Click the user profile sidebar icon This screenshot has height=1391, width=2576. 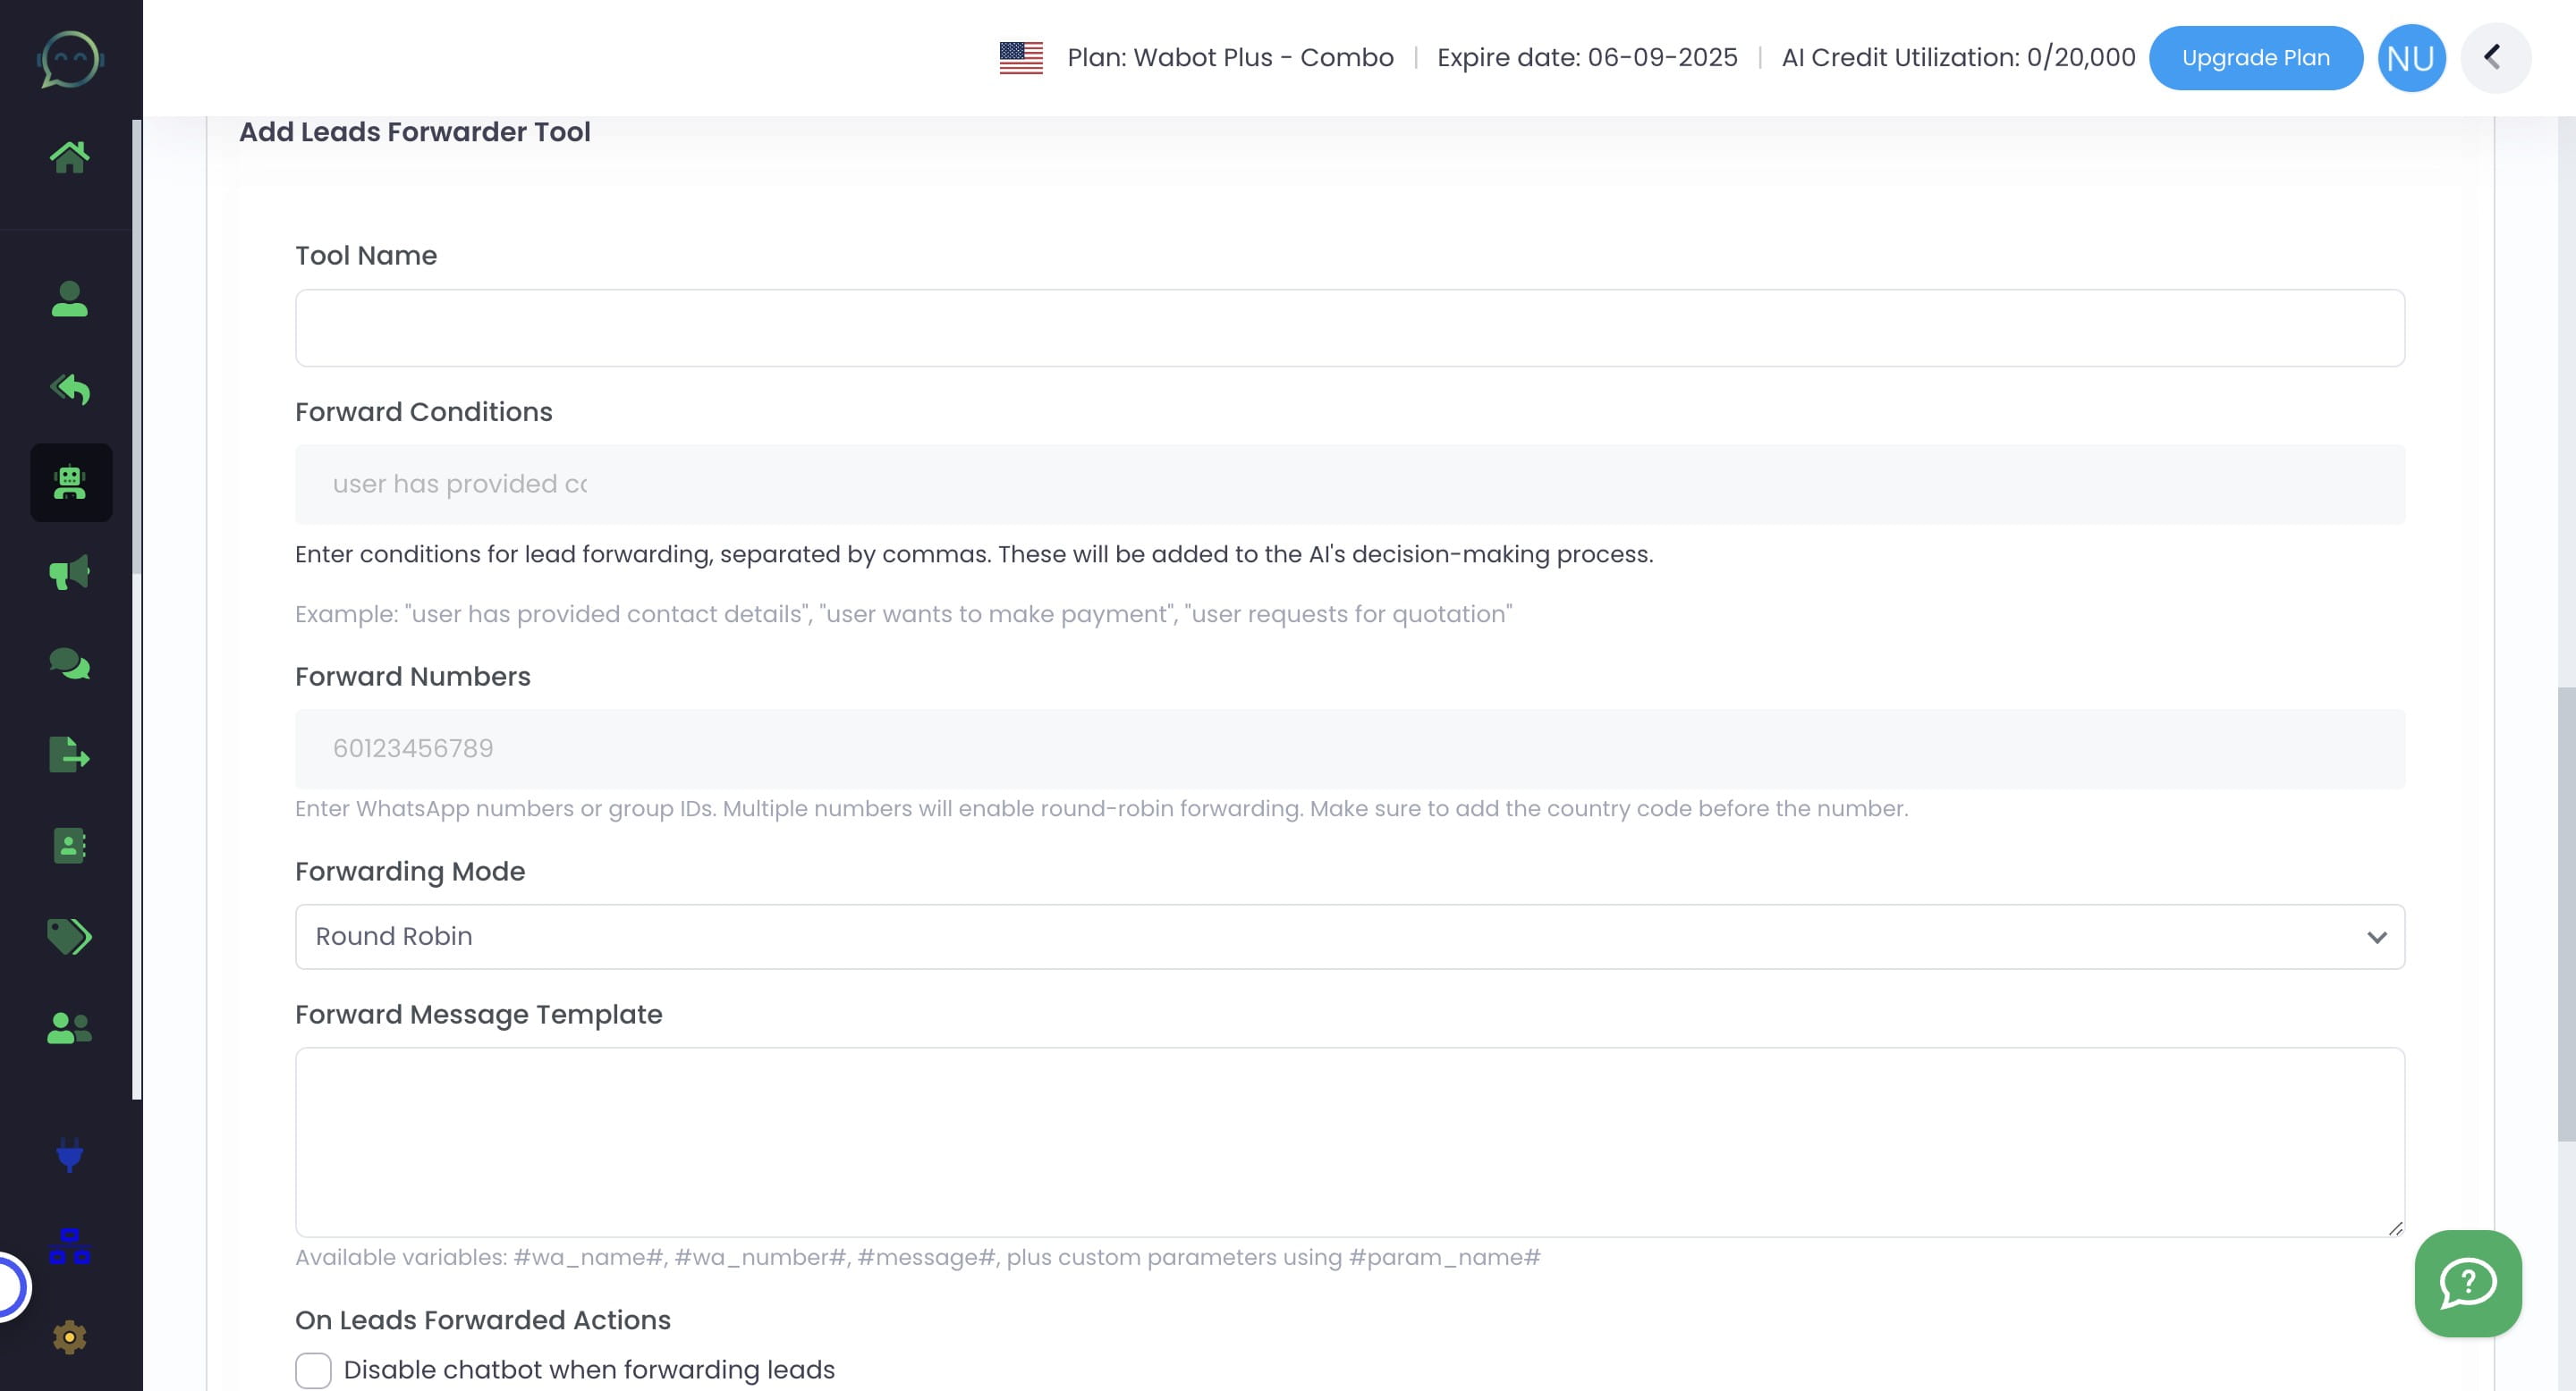pyautogui.click(x=69, y=299)
